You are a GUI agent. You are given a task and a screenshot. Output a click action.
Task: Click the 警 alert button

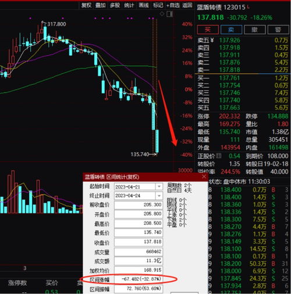278,30
